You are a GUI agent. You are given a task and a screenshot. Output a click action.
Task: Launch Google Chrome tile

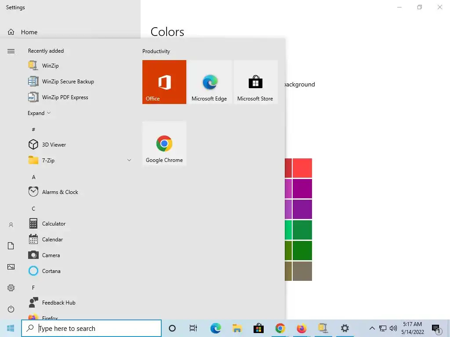(164, 143)
